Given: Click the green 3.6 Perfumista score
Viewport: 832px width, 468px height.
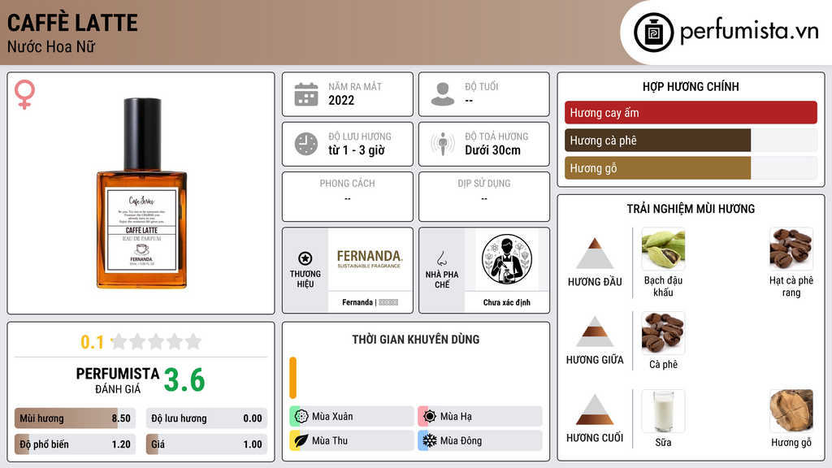Looking at the screenshot, I should (184, 380).
